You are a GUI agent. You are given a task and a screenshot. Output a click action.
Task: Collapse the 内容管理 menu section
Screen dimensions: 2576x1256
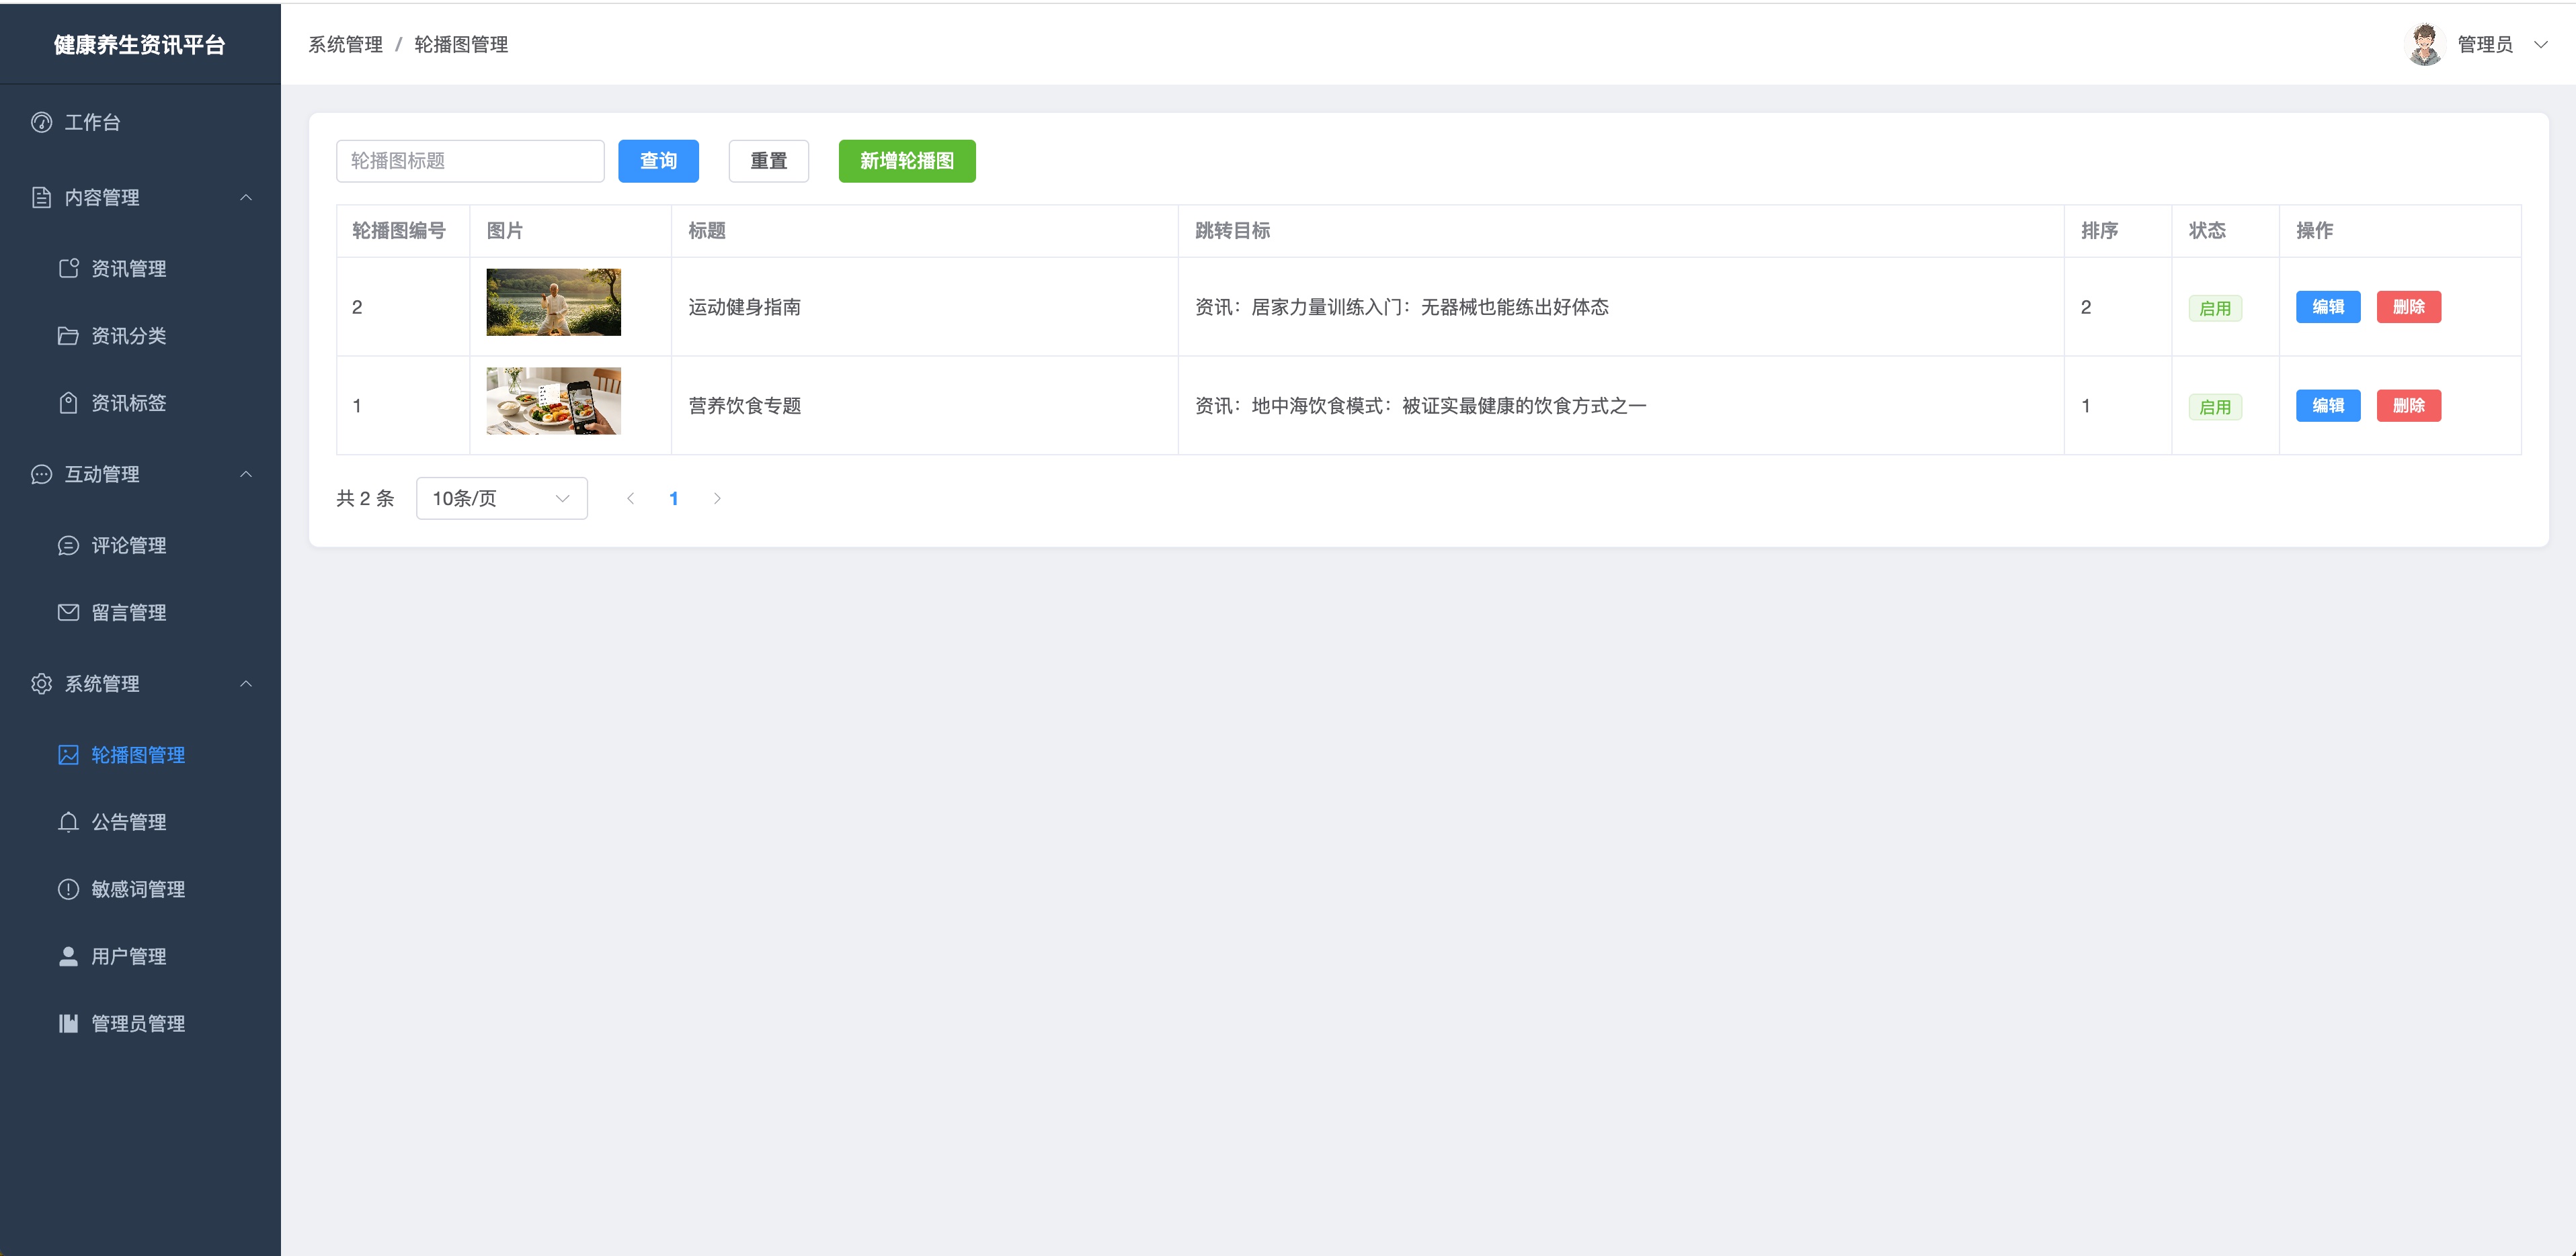coord(246,197)
